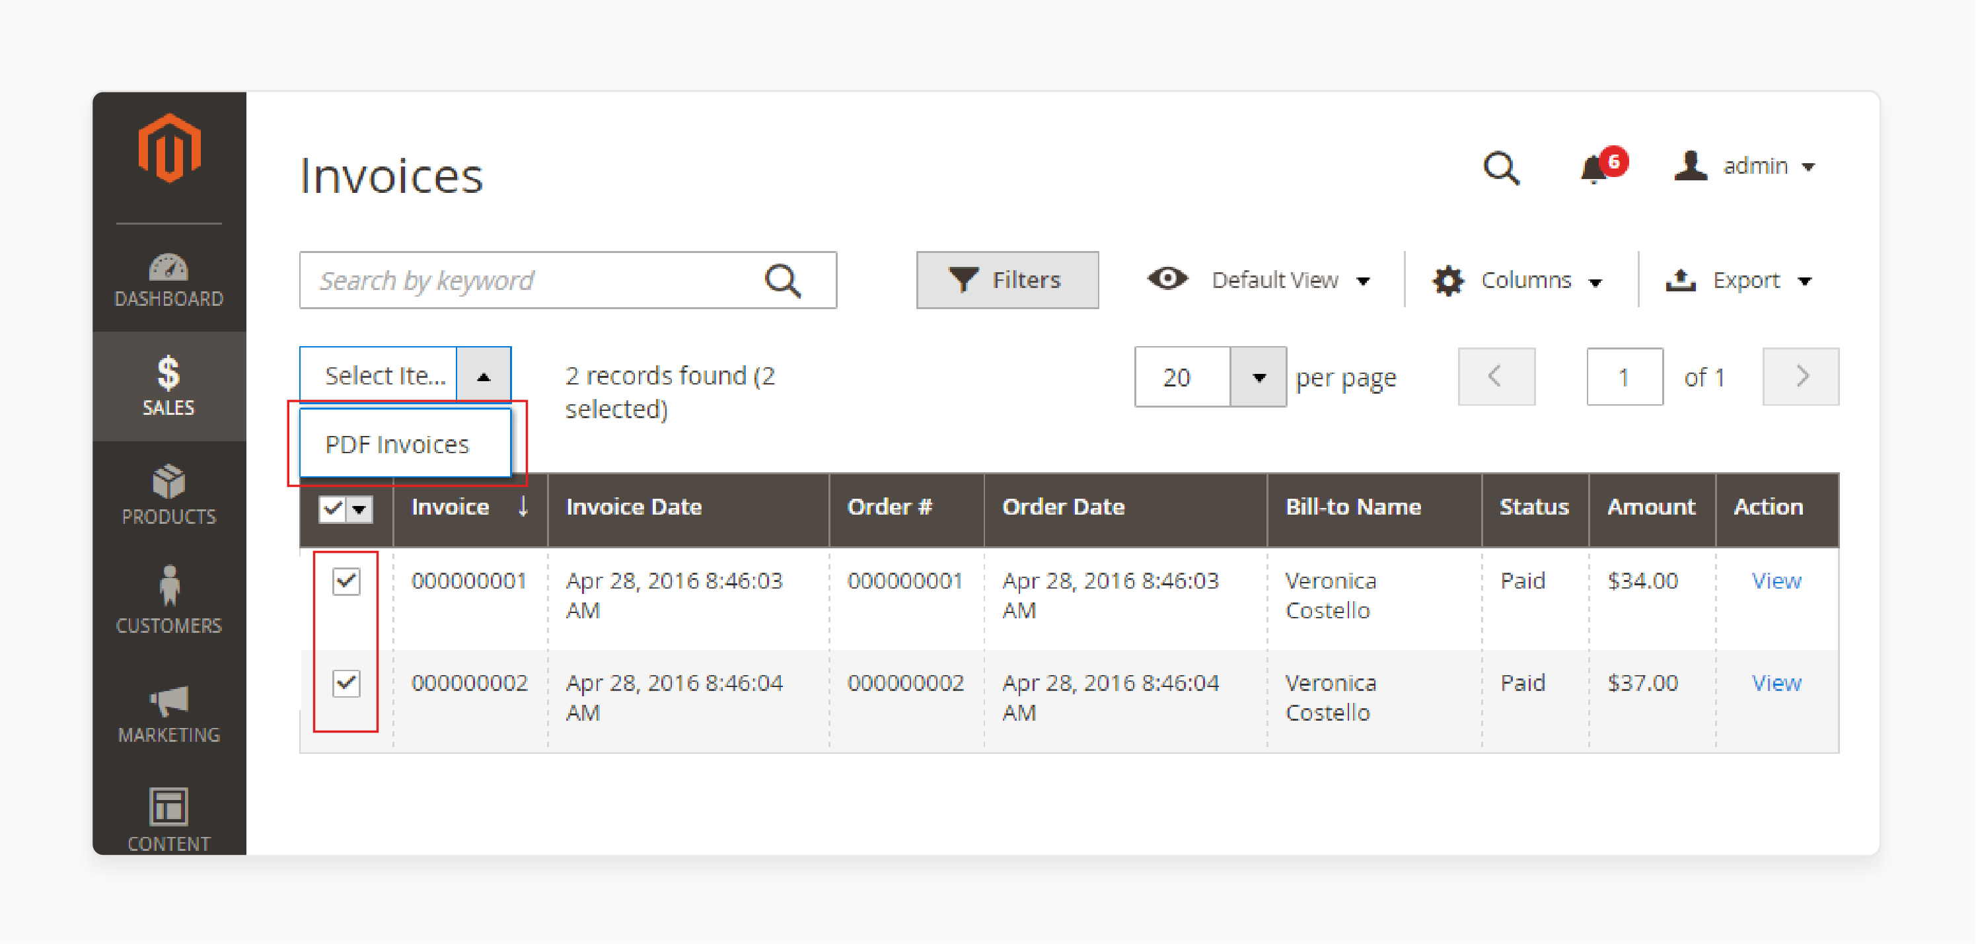Click the current page number field

coord(1624,377)
